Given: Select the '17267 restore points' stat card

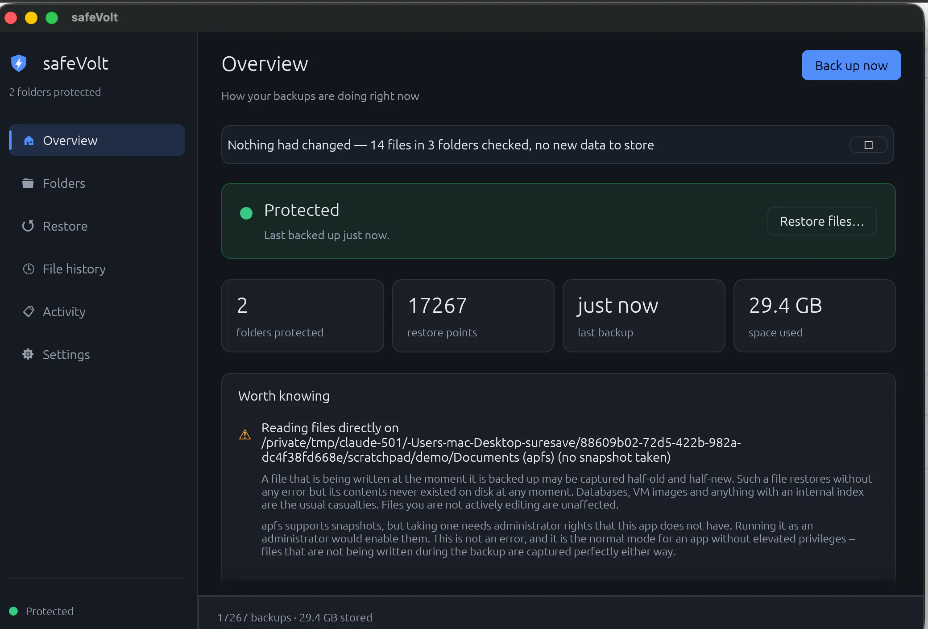Looking at the screenshot, I should (473, 316).
